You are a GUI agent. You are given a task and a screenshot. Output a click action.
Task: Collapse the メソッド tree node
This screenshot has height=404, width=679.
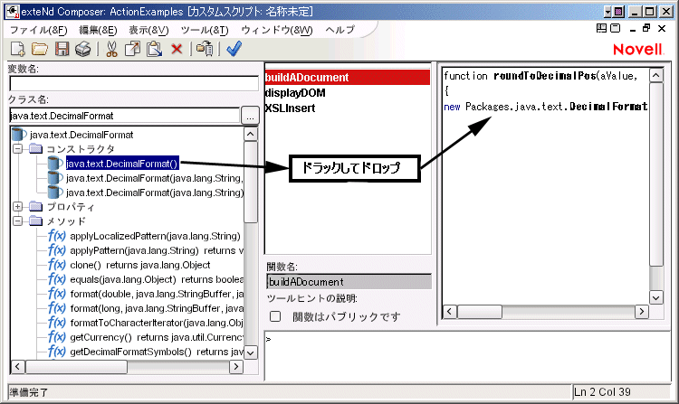pos(18,221)
